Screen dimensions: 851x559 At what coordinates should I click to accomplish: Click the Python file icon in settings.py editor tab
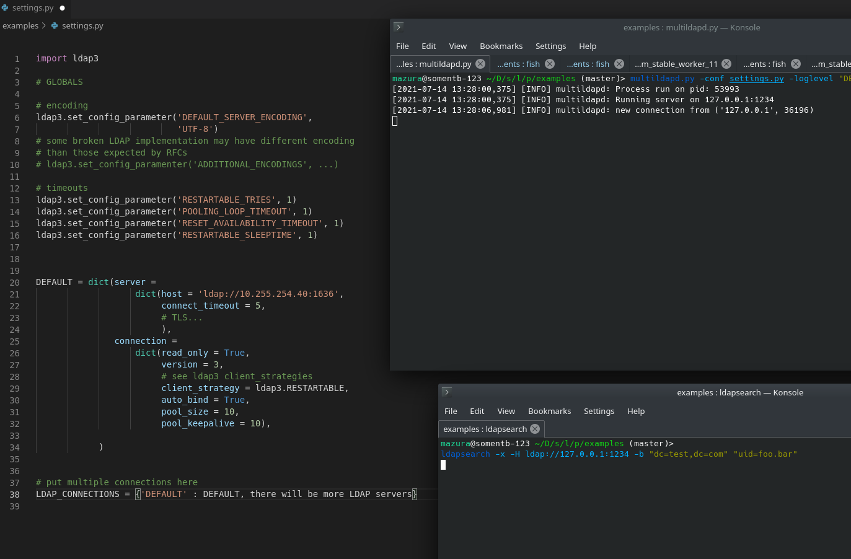pyautogui.click(x=5, y=8)
